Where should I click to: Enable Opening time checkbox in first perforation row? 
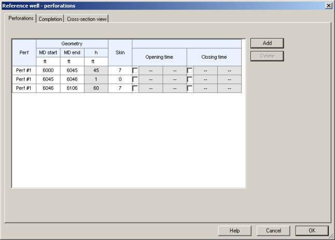136,71
